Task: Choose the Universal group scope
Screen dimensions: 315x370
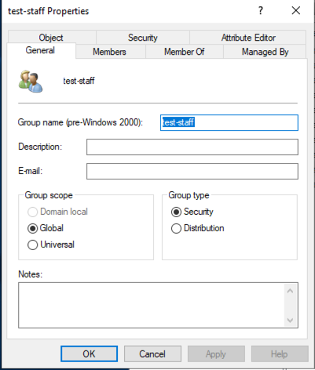Action: click(x=51, y=245)
